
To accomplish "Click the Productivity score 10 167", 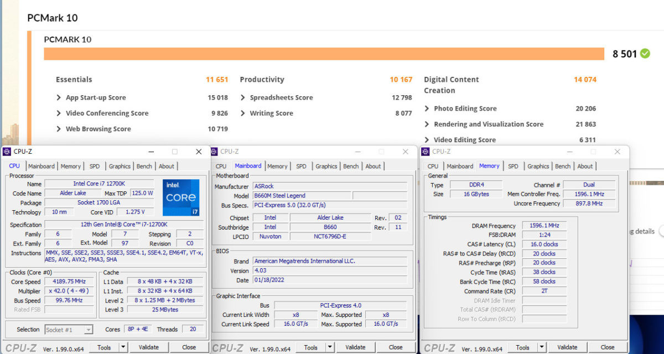I will (x=401, y=80).
